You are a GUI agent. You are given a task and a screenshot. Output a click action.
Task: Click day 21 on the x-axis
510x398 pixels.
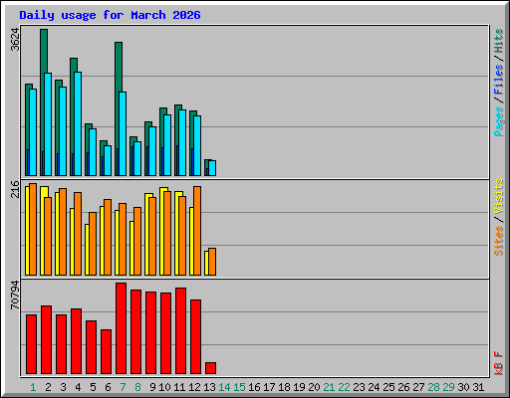coord(329,387)
